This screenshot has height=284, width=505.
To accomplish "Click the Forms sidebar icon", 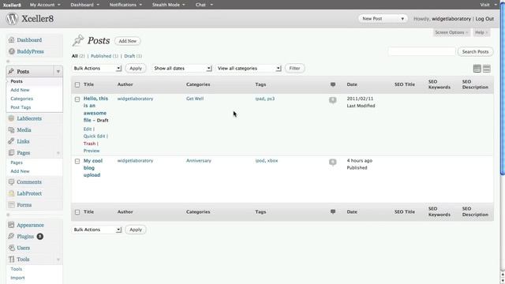I will (11, 205).
